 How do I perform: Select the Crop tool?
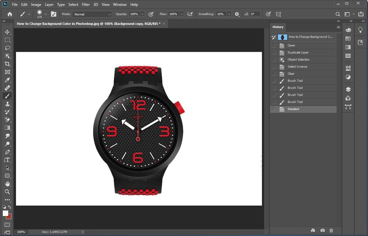pos(7,64)
